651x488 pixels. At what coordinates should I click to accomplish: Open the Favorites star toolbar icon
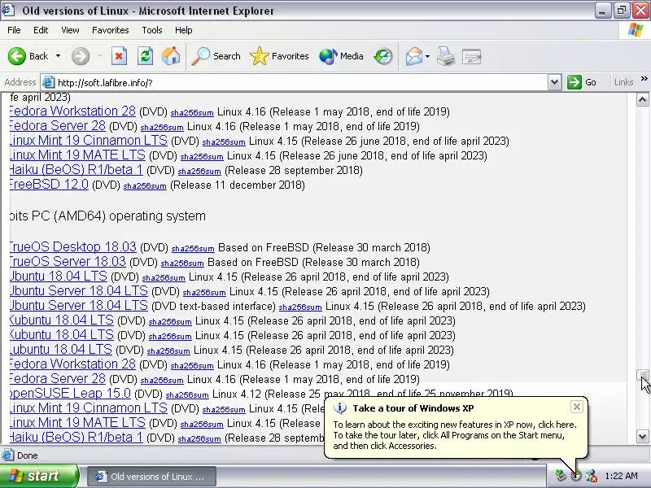click(x=260, y=56)
